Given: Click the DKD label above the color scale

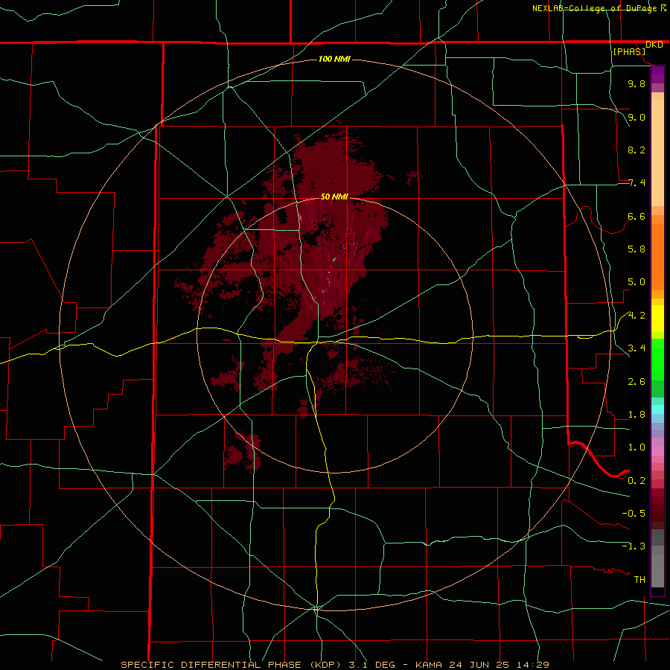Looking at the screenshot, I should (x=654, y=45).
